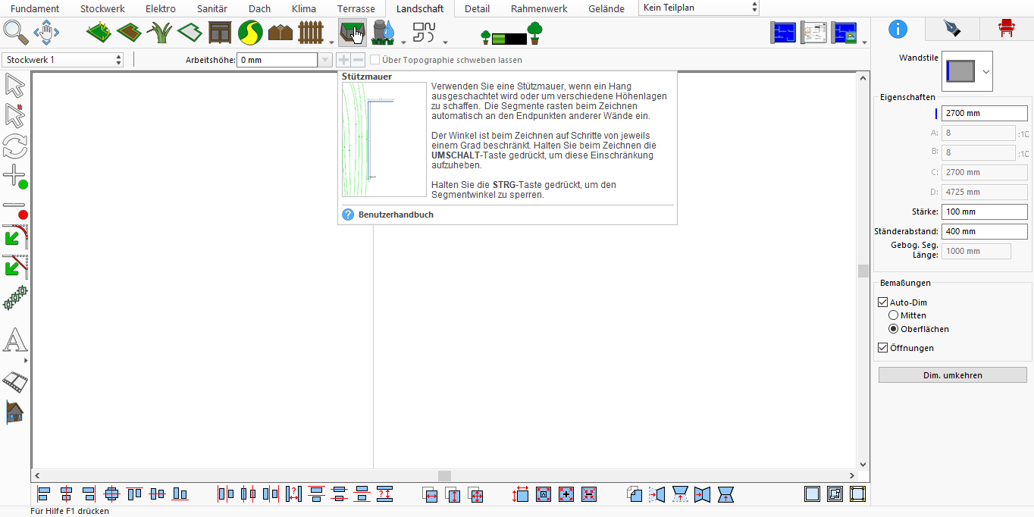The image size is (1034, 517).
Task: Open the Arbeitshöhe dropdown arrow
Action: tap(325, 60)
